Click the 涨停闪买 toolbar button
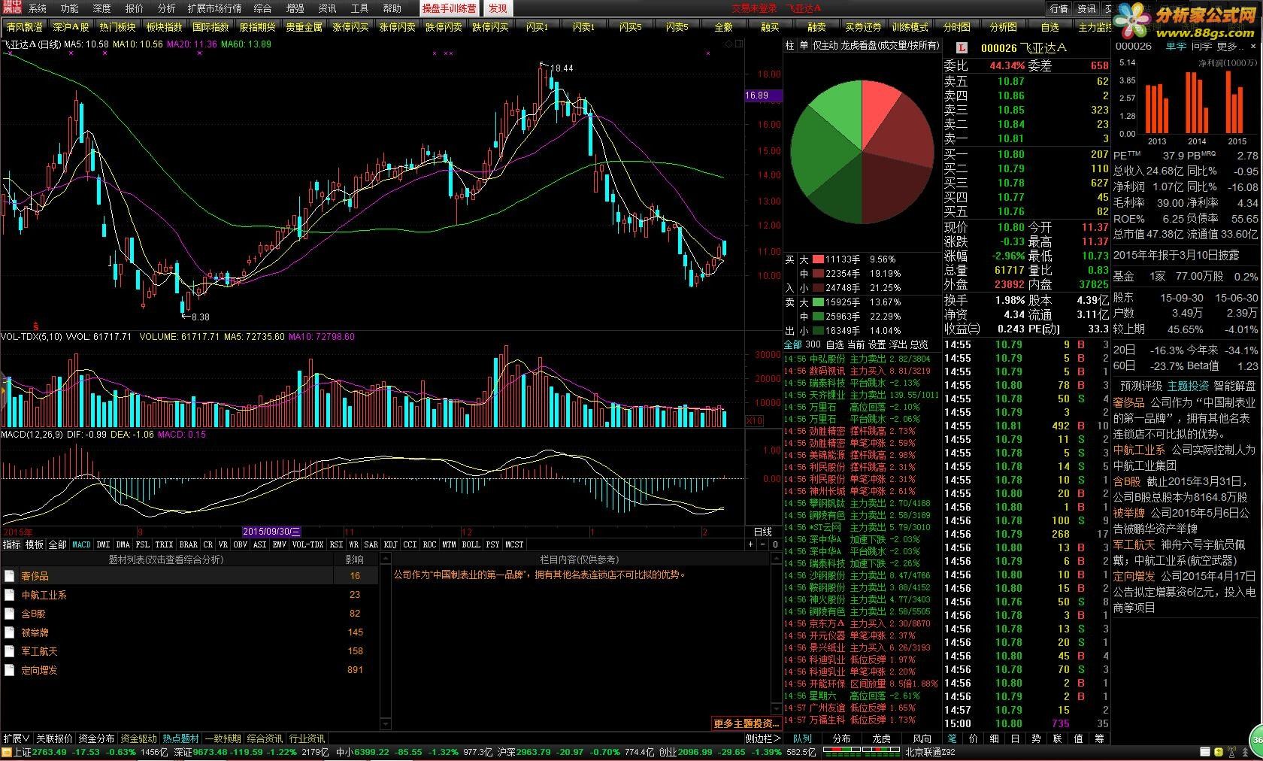1263x761 pixels. [x=350, y=27]
